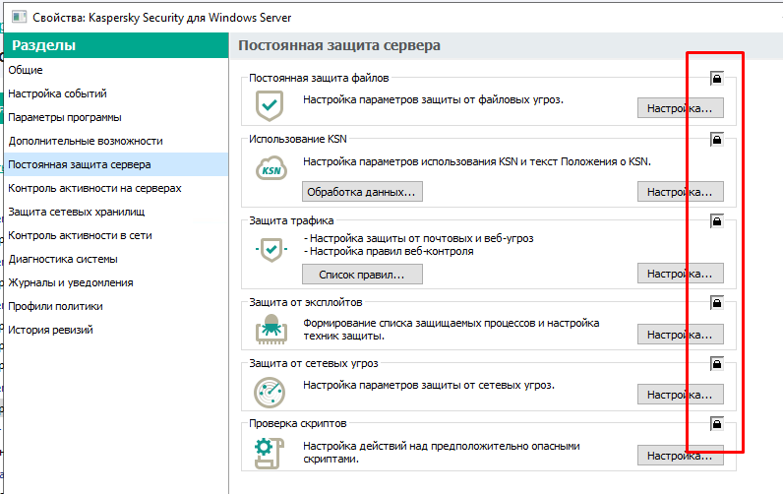Toggle the lock for Использование KSN
The image size is (783, 494).
(x=716, y=140)
